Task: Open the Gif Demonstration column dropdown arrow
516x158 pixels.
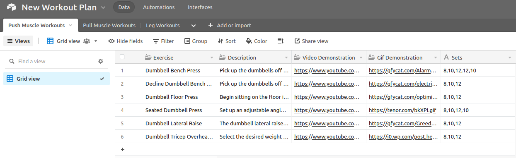Action: 436,57
